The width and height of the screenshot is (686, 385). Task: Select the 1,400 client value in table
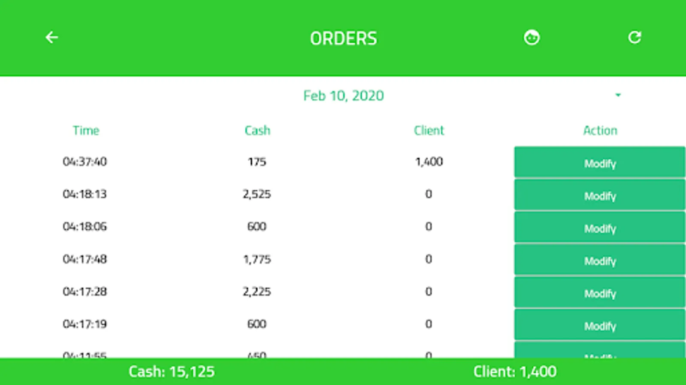pyautogui.click(x=429, y=162)
